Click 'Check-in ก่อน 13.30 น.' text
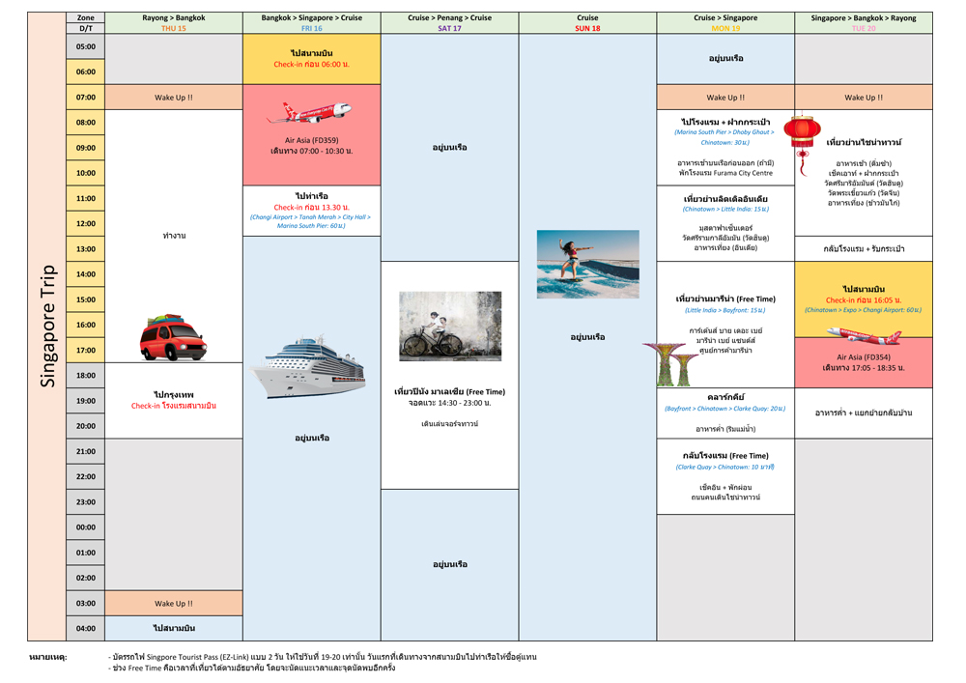The width and height of the screenshot is (966, 683). (x=312, y=208)
